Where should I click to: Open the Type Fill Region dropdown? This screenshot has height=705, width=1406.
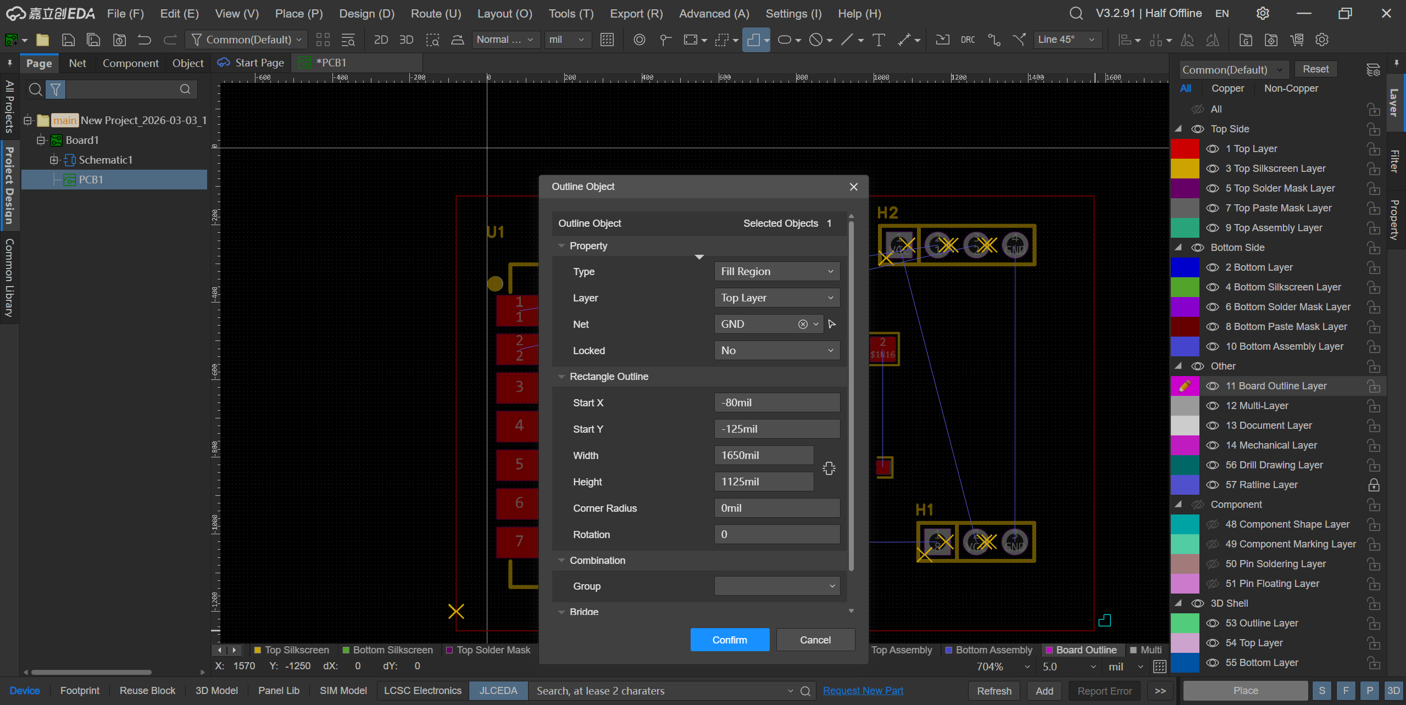pyautogui.click(x=776, y=271)
